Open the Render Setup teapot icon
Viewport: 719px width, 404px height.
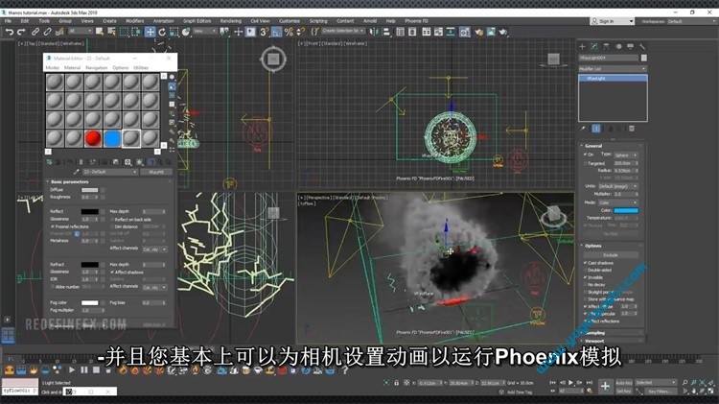point(478,32)
